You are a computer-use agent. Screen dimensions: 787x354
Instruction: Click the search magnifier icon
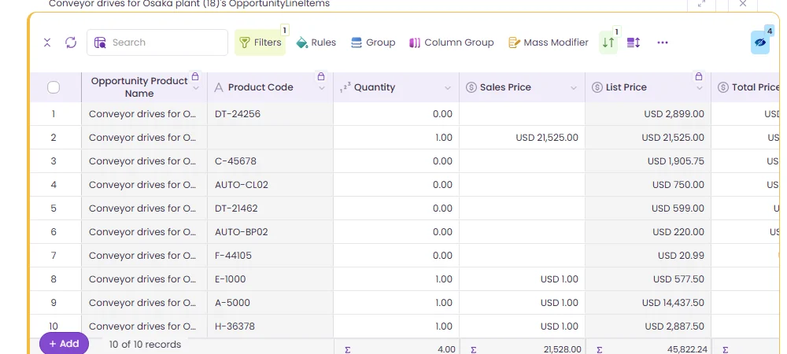coord(101,42)
